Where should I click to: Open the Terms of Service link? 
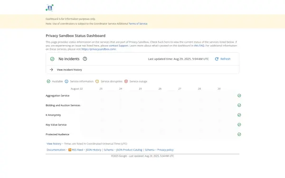[138, 24]
